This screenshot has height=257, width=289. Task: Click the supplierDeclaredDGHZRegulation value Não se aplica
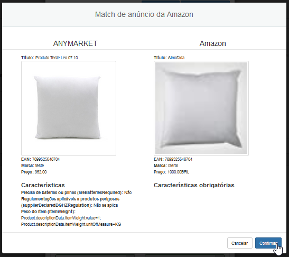click(106, 205)
